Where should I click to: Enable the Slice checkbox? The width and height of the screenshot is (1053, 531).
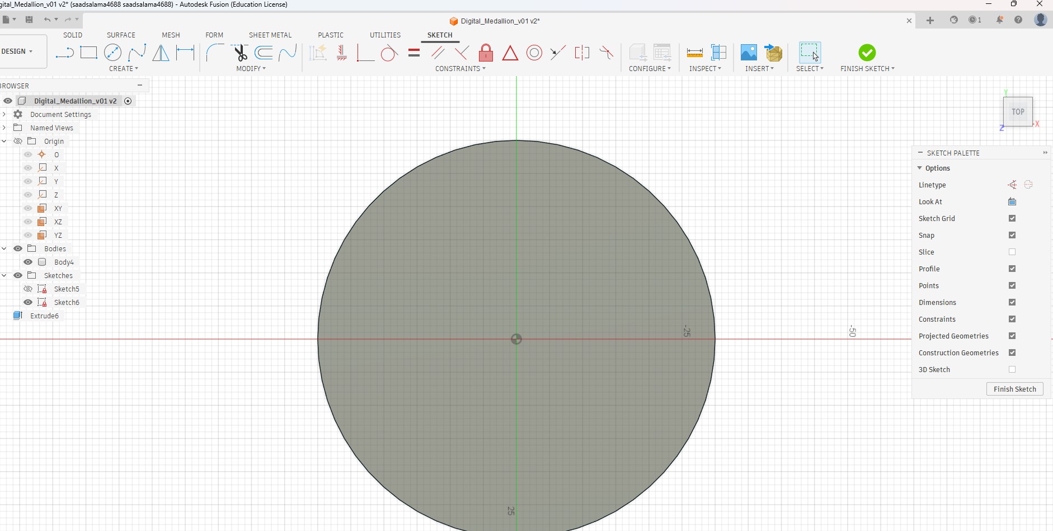tap(1012, 252)
